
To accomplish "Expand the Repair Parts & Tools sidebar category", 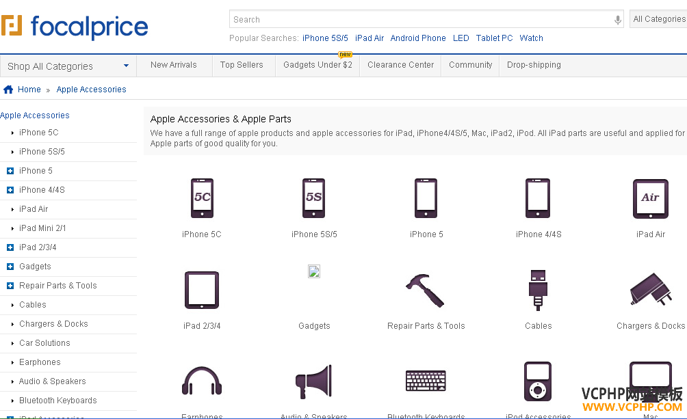I will pyautogui.click(x=10, y=286).
